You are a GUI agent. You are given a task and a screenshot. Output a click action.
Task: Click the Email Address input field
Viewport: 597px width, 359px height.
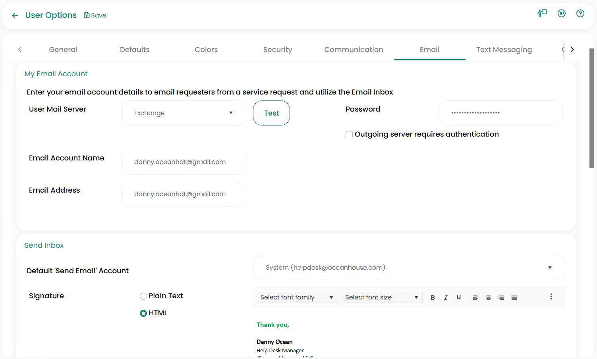184,194
